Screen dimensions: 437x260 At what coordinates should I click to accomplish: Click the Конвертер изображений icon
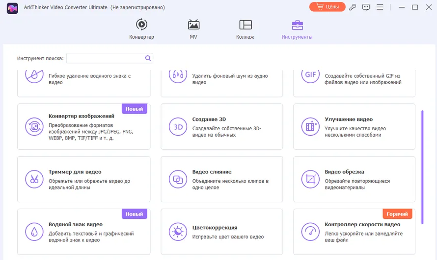pyautogui.click(x=34, y=127)
